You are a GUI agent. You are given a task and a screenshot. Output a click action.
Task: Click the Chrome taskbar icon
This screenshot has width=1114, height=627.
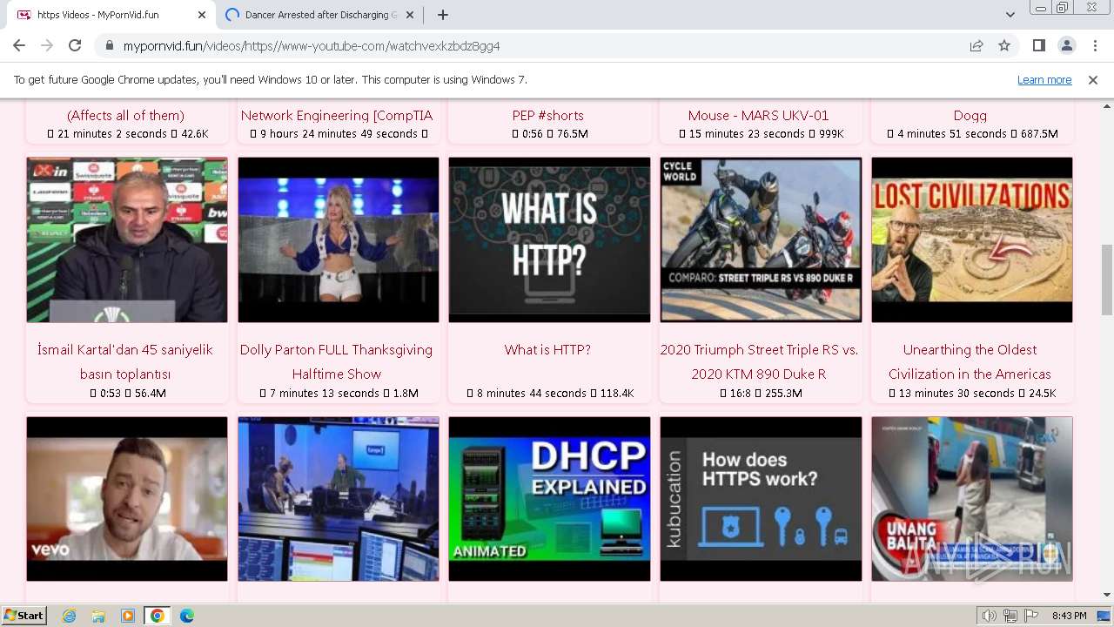157,616
